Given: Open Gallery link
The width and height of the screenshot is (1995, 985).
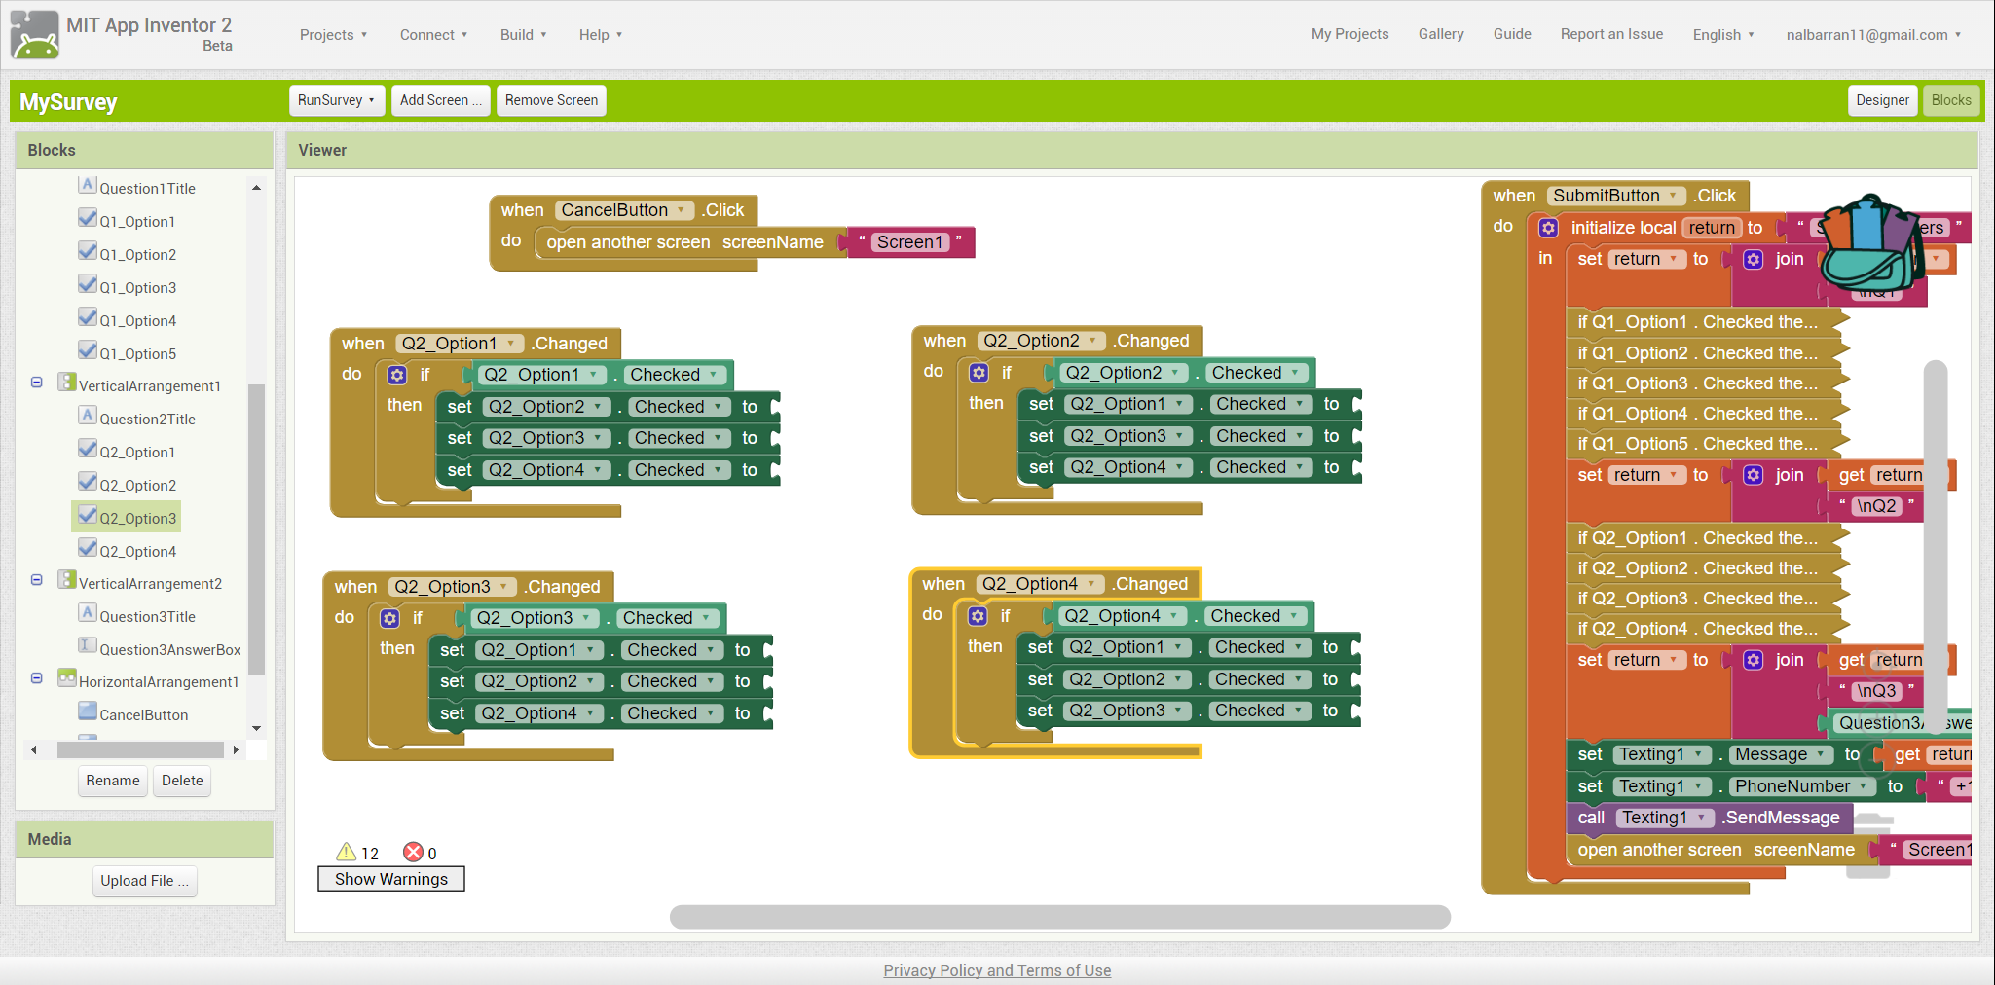Looking at the screenshot, I should (1441, 34).
